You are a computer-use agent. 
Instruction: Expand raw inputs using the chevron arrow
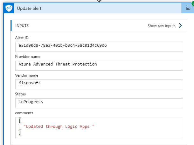click(180, 26)
